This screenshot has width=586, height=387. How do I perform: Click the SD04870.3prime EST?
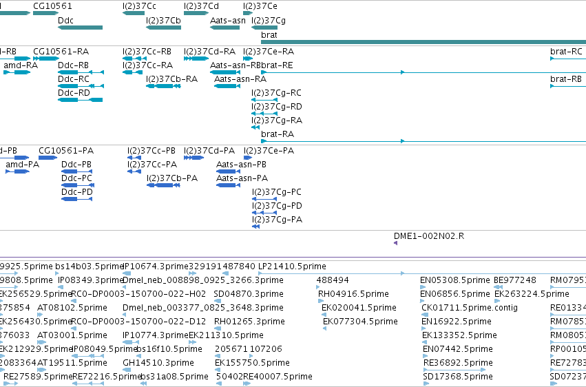218,302
